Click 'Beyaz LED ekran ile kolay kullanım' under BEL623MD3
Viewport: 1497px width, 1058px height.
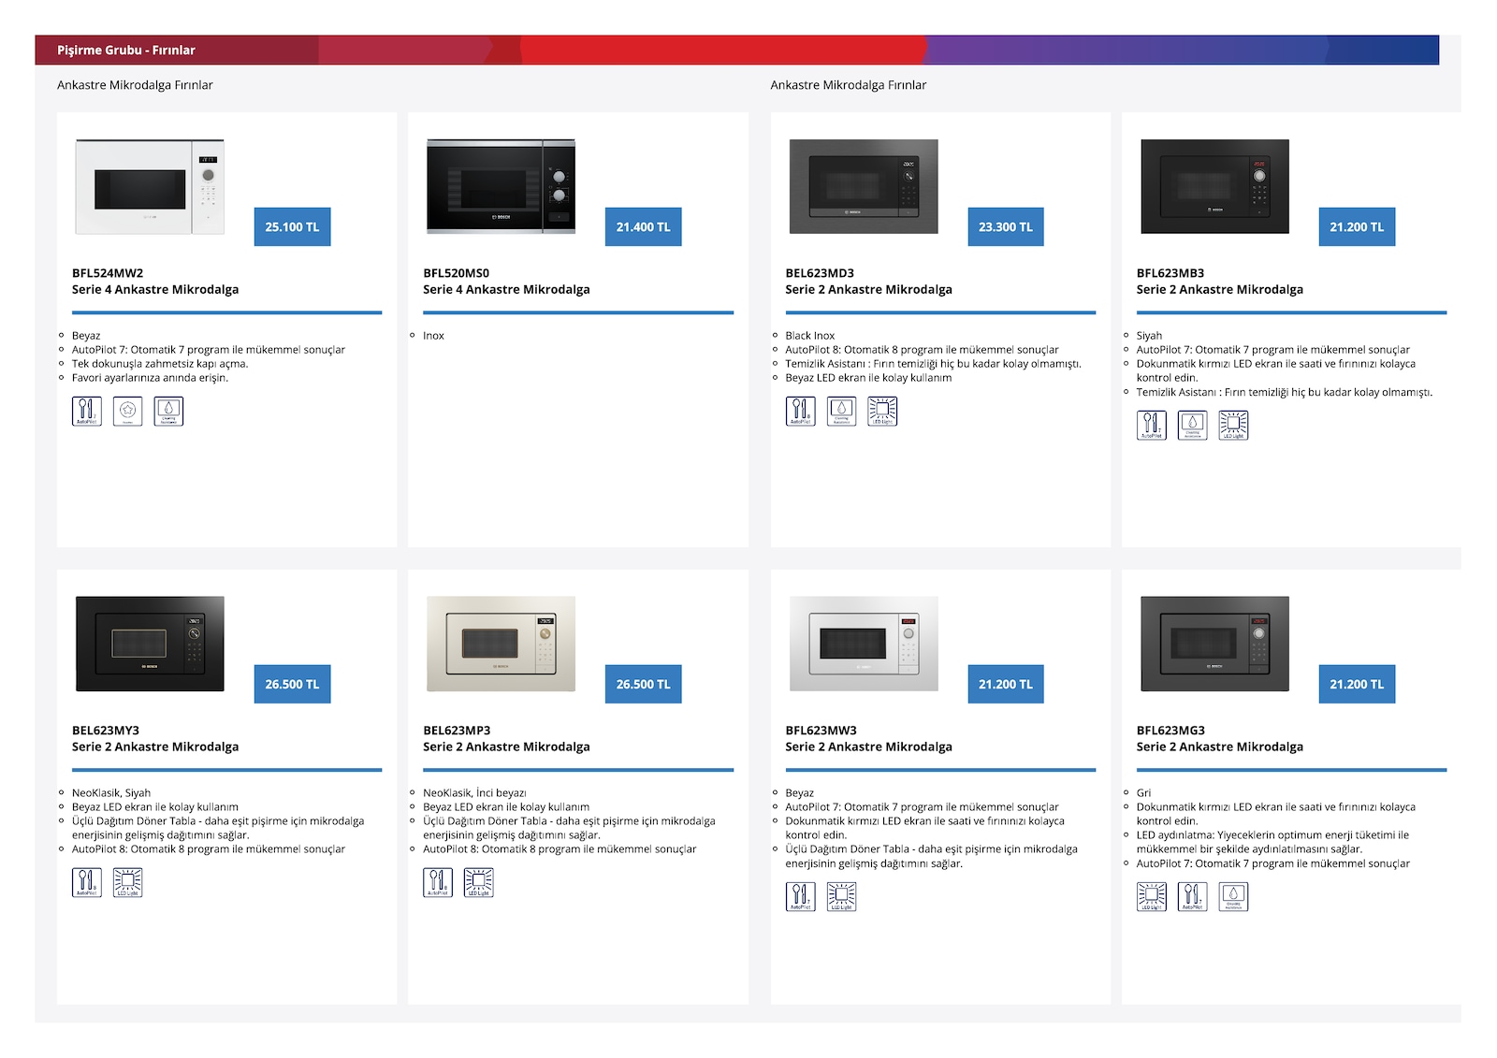869,378
